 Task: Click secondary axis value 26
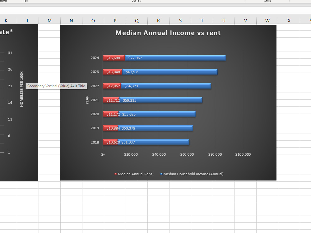(x=10, y=69)
